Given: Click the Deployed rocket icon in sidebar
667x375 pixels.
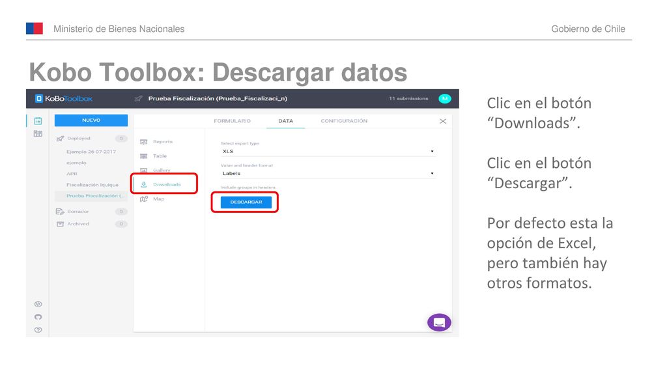Looking at the screenshot, I should click(60, 139).
